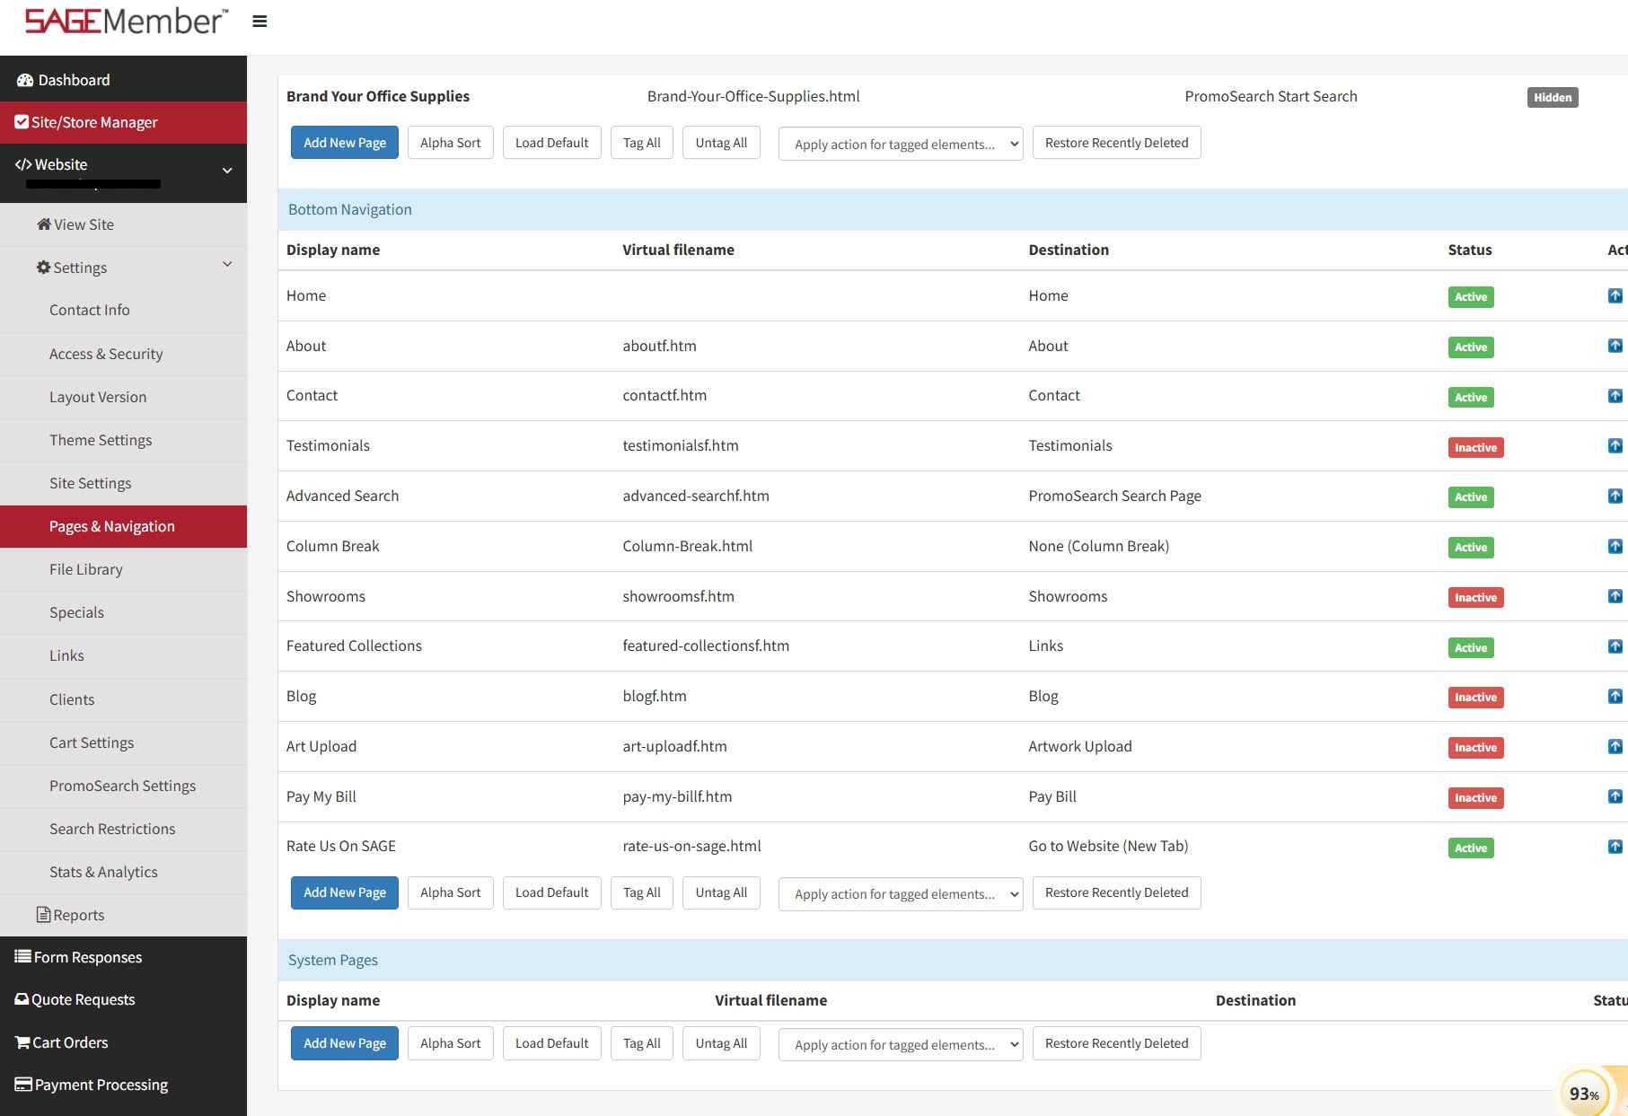Open Theme Settings in the sidebar

101,440
